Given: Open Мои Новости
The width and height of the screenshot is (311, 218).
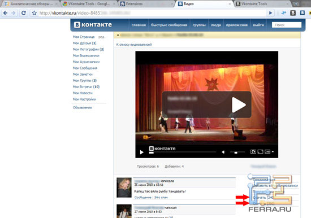Looking at the screenshot, I should [83, 93].
